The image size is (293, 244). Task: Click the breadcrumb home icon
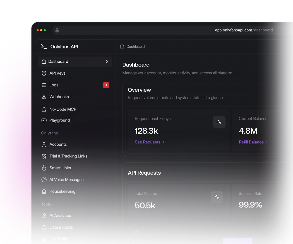122,47
